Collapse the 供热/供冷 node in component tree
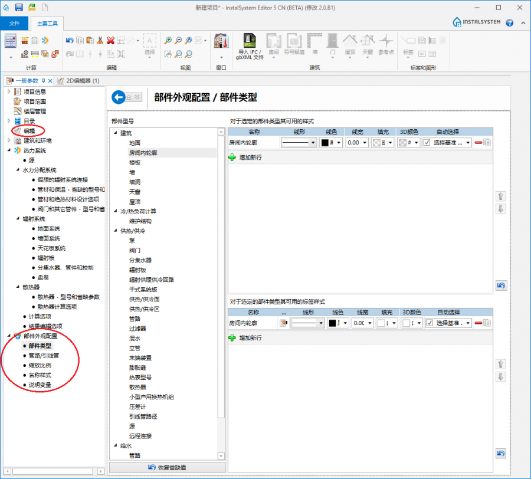 coord(114,231)
